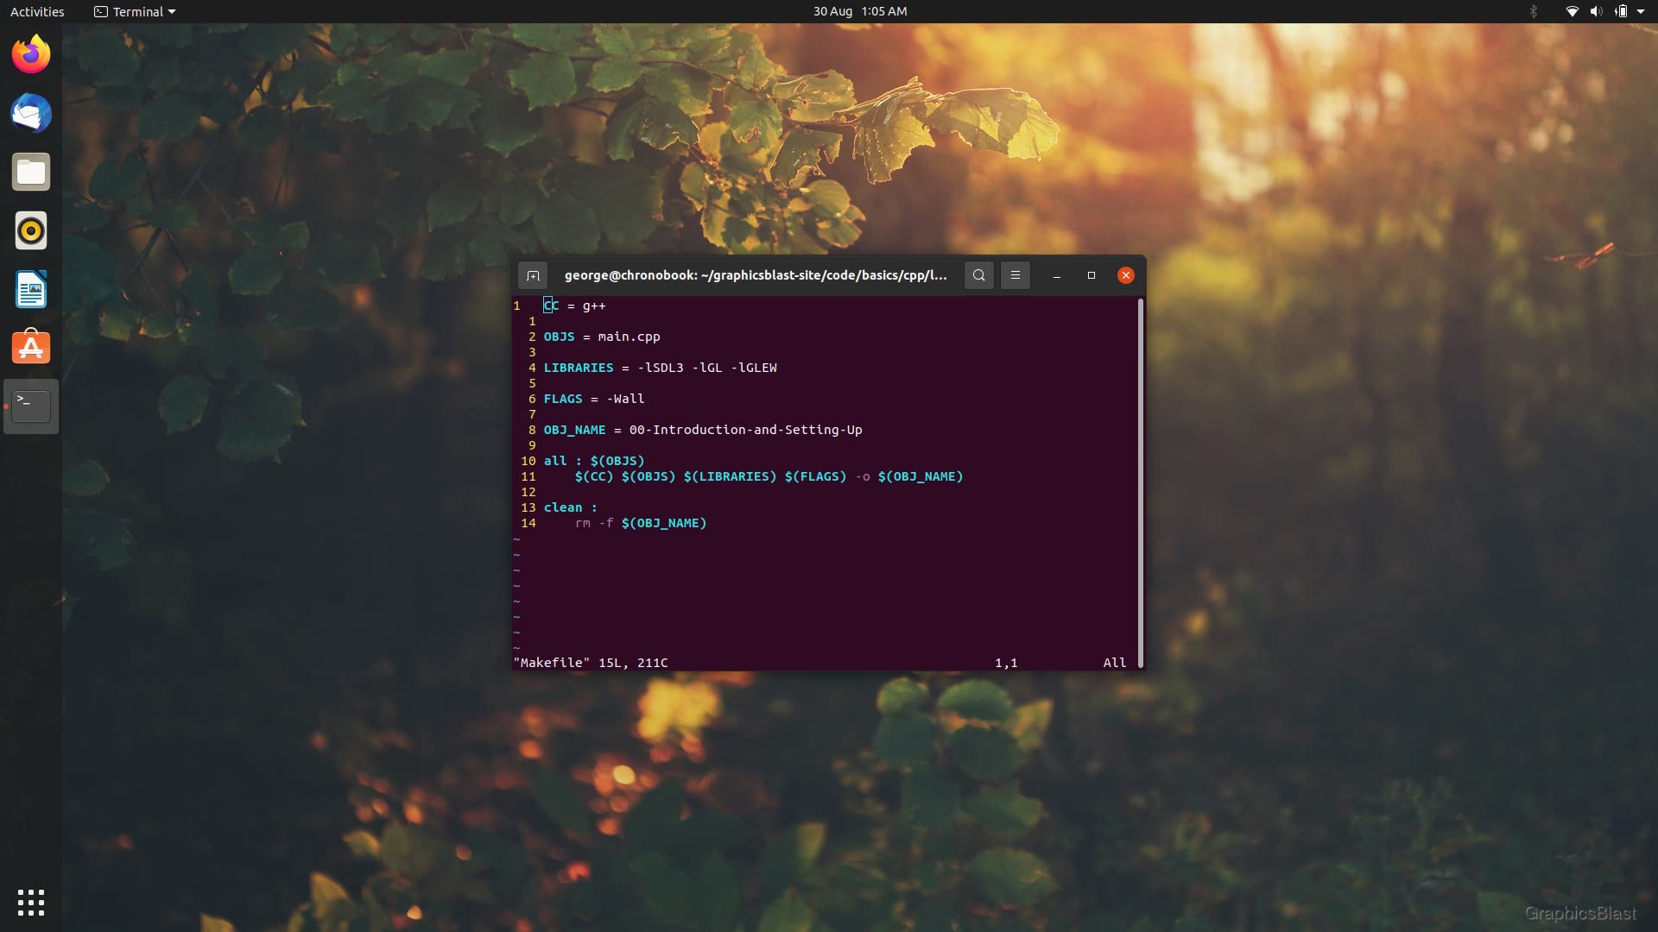Screen dimensions: 1658x932
Task: Click the Bluetooth status icon
Action: click(x=1534, y=11)
